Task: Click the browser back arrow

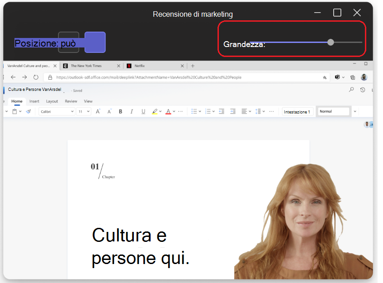Action: pos(13,77)
